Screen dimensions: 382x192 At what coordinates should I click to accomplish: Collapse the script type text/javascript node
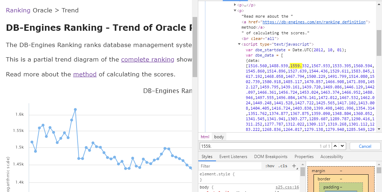coord(239,44)
